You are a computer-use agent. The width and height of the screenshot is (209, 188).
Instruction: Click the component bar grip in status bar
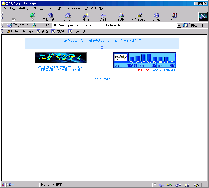(x=154, y=185)
